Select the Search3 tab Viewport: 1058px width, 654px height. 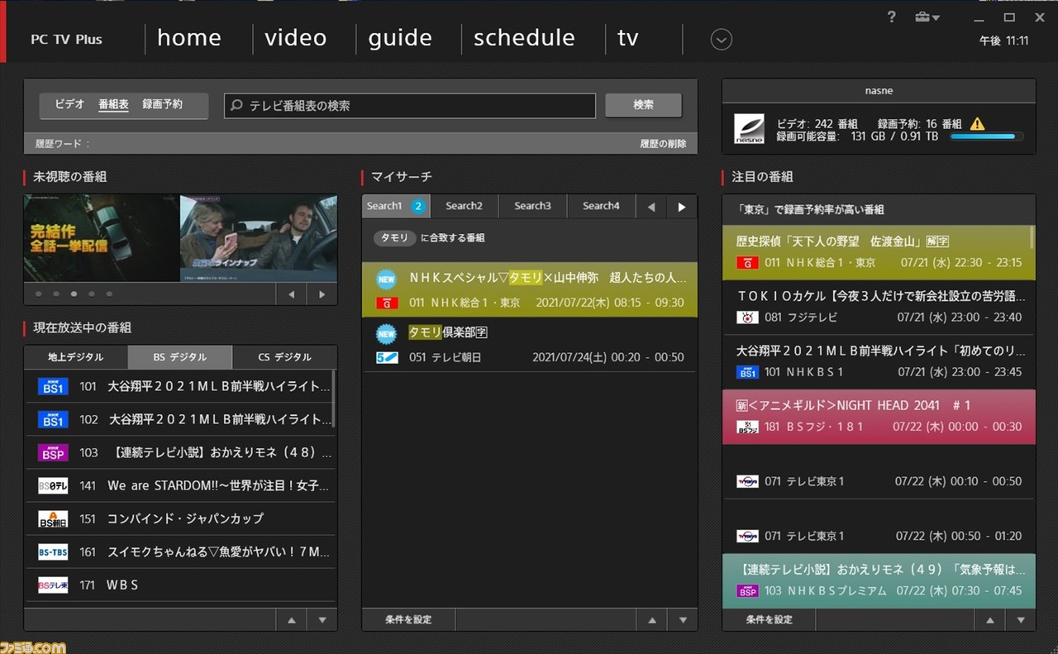[x=532, y=206]
